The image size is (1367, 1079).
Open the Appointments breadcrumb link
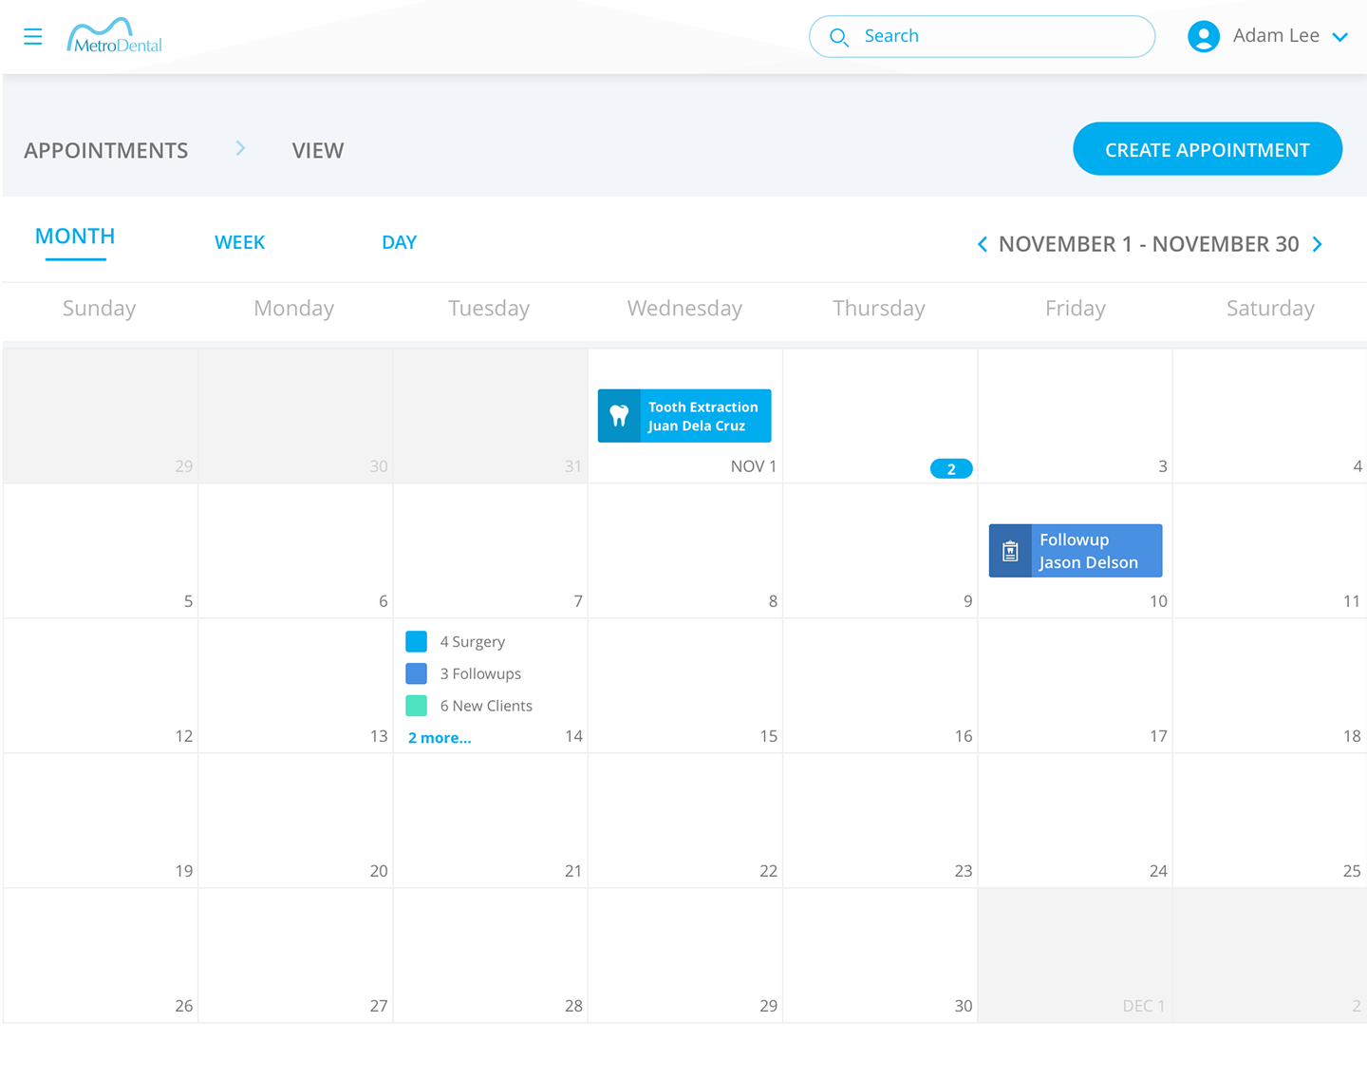[106, 150]
